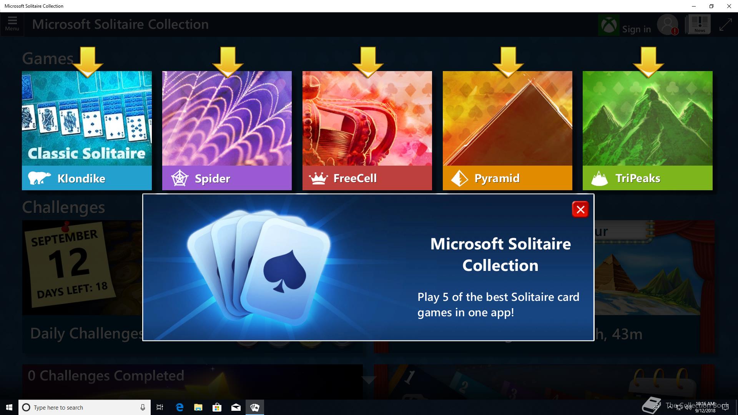Click the Spider web icon
The height and width of the screenshot is (415, 738).
pos(180,178)
